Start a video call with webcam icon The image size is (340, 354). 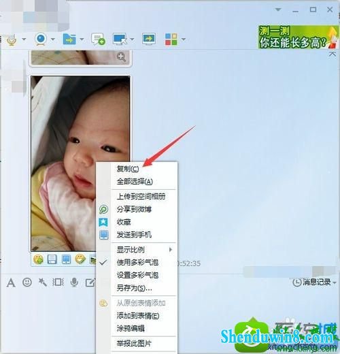[41, 39]
